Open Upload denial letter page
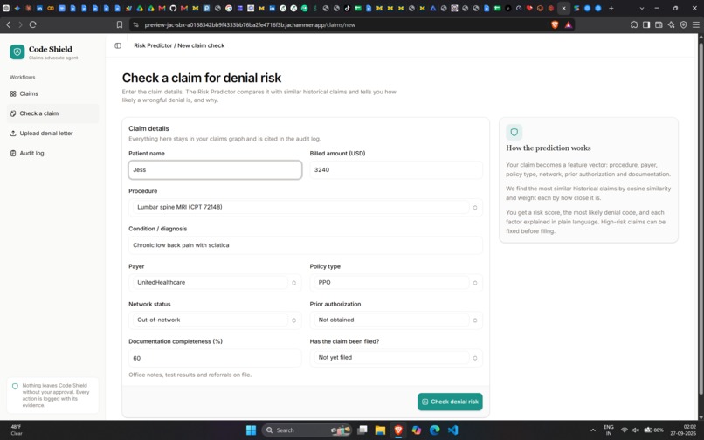Screen dimensions: 704x440 point(52,134)
